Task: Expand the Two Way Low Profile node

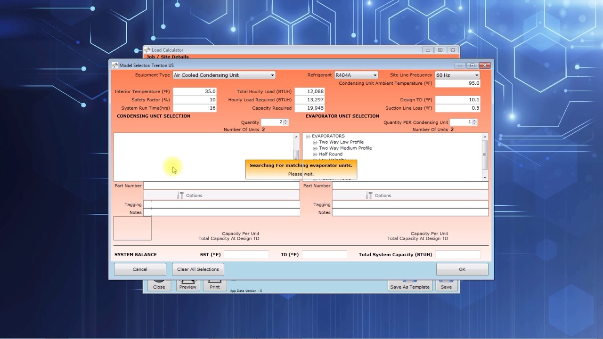Action: (x=315, y=142)
